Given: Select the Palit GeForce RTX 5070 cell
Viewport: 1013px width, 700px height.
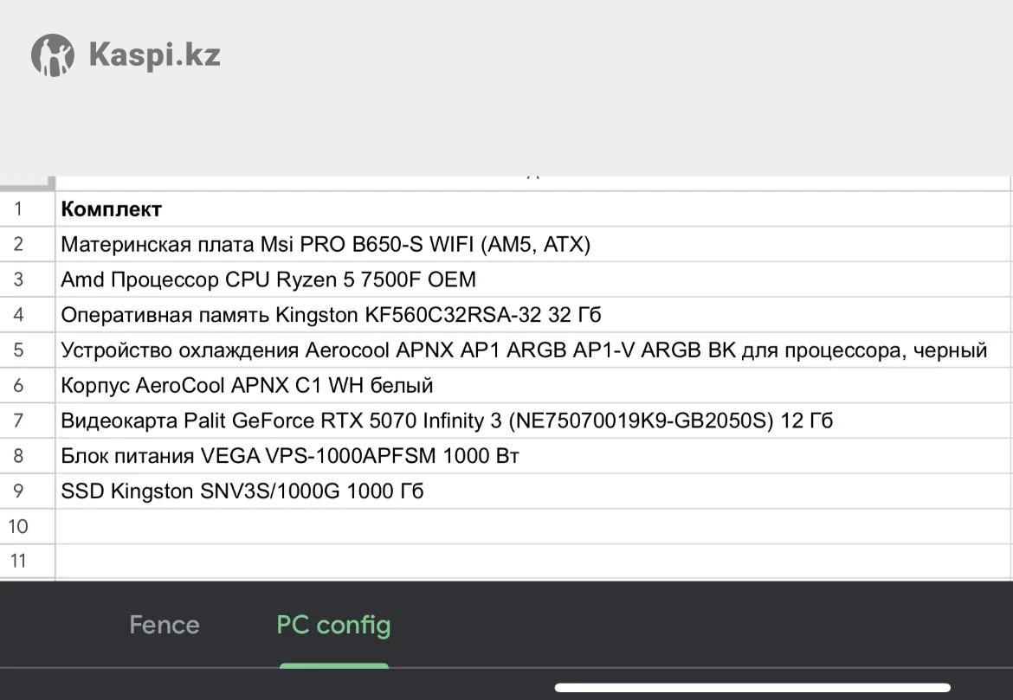Looking at the screenshot, I should click(447, 421).
